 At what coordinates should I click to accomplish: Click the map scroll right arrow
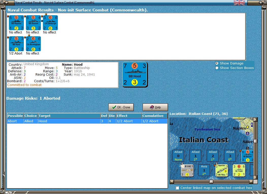[x=251, y=182]
